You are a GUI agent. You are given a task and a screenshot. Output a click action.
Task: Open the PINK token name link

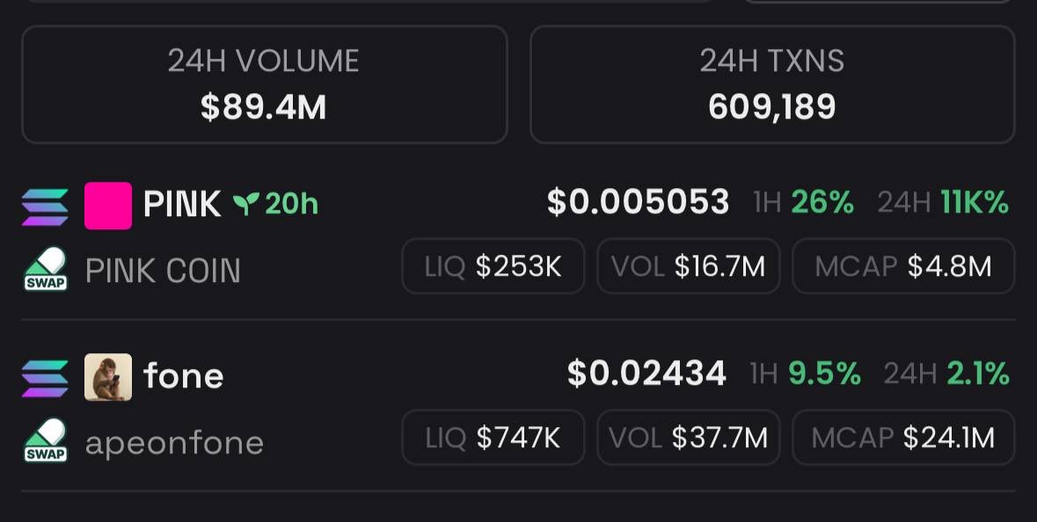[182, 204]
